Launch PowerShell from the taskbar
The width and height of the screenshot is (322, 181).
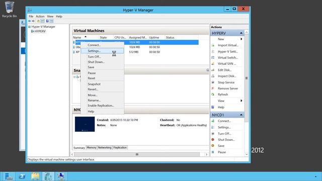[22, 176]
